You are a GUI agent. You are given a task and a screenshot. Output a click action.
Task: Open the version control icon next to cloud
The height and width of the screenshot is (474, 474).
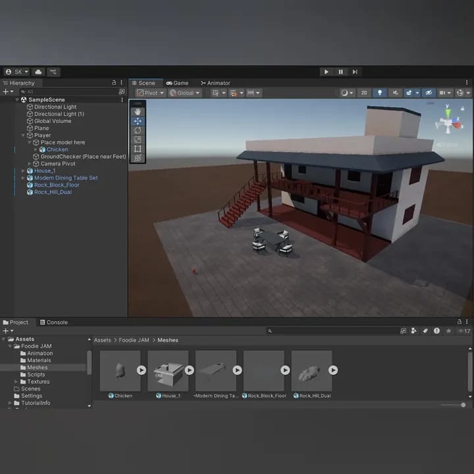point(53,72)
